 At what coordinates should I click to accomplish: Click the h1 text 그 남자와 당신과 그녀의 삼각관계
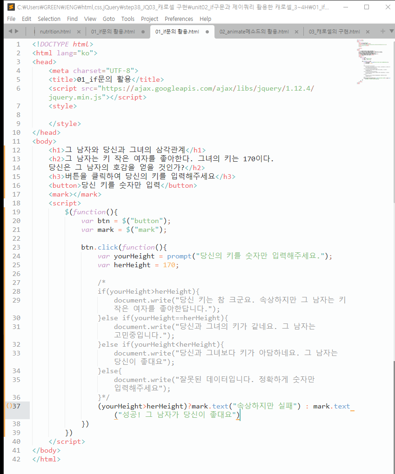coord(125,150)
